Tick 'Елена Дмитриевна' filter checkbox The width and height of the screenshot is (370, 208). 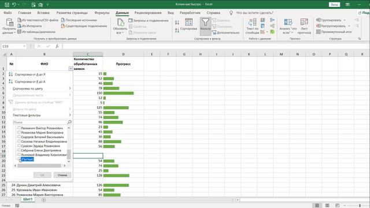[x=19, y=150]
